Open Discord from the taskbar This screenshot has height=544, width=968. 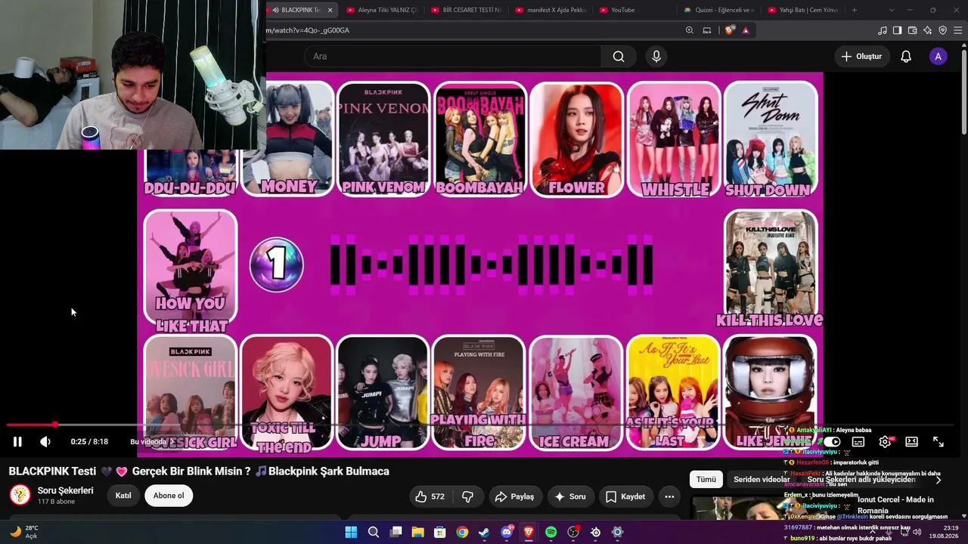point(507,532)
